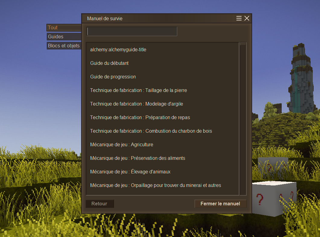Close the Manuel de survie dialog with X
Viewport: 320px width, 237px height.
tap(247, 18)
